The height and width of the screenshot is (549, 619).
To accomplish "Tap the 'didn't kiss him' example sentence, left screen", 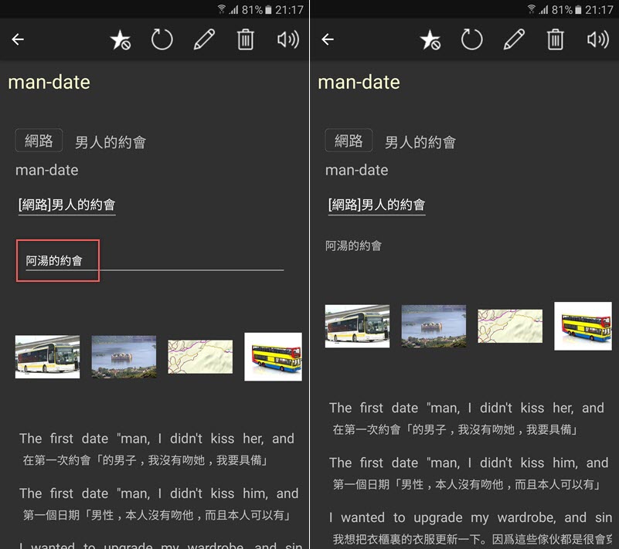I will point(158,493).
